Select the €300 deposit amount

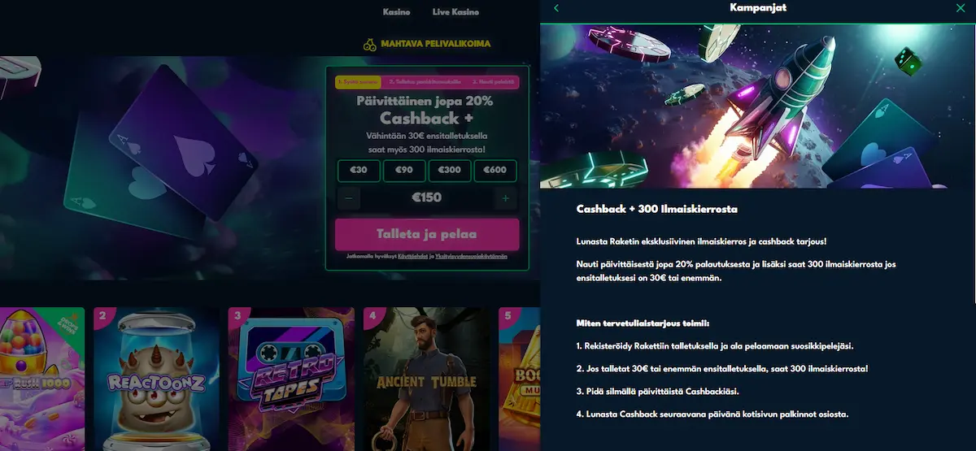[450, 171]
